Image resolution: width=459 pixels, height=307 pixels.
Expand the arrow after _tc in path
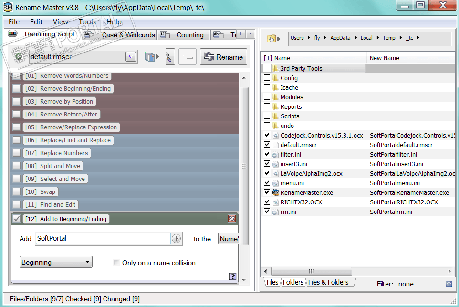click(x=418, y=38)
